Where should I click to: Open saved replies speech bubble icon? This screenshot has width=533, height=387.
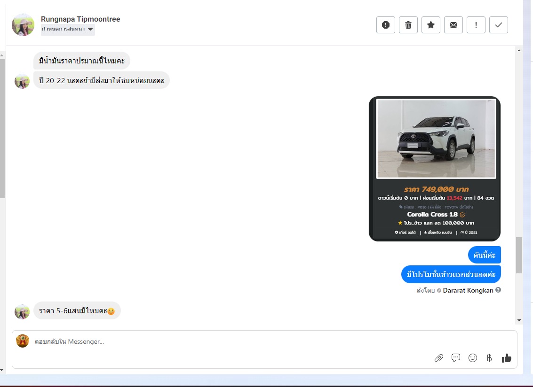[x=456, y=358]
